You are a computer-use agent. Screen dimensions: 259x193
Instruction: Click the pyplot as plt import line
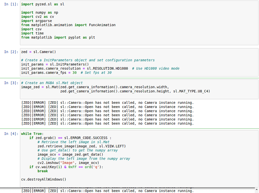click(58, 37)
